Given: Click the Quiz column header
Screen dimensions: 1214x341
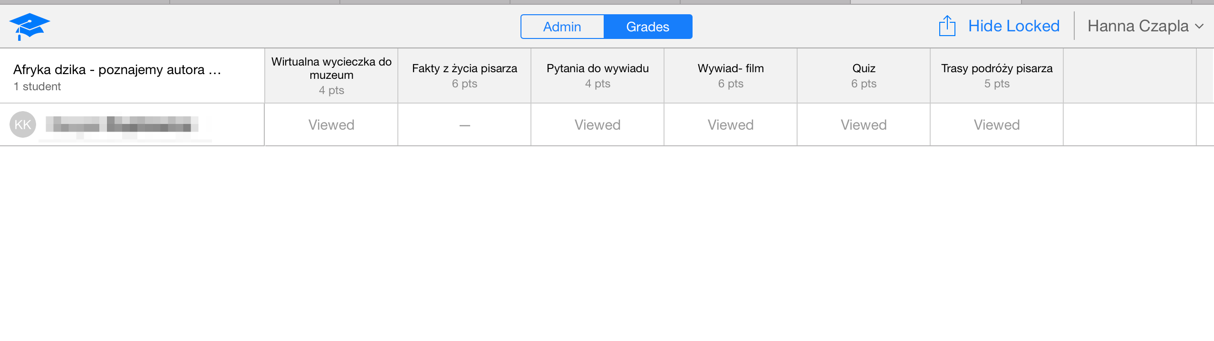Looking at the screenshot, I should click(x=864, y=76).
